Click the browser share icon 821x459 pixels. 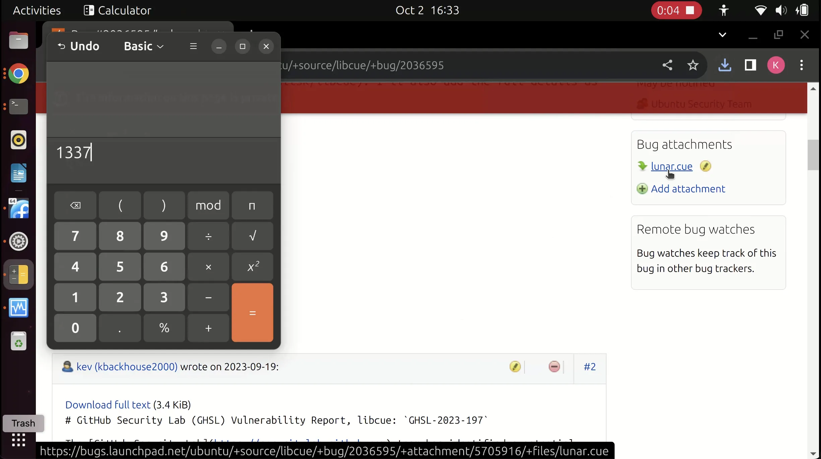(x=667, y=65)
